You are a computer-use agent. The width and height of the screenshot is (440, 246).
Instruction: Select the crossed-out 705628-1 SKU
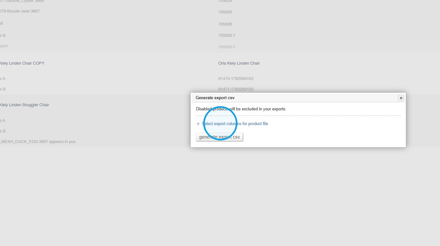pyautogui.click(x=227, y=47)
